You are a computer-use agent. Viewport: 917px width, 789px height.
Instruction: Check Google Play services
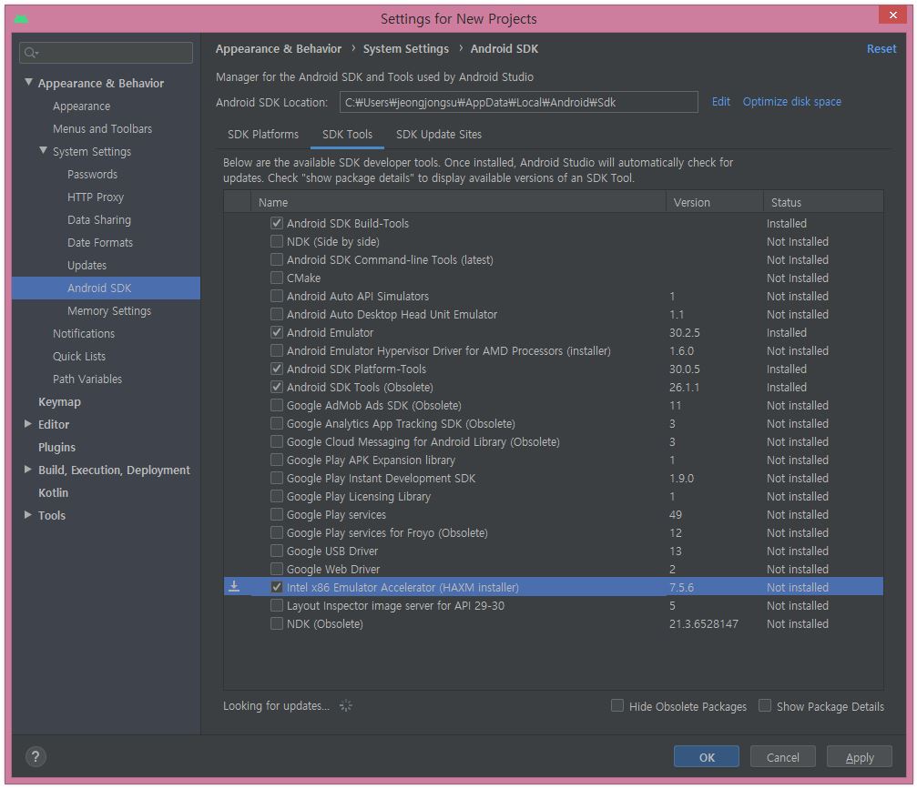tap(277, 514)
